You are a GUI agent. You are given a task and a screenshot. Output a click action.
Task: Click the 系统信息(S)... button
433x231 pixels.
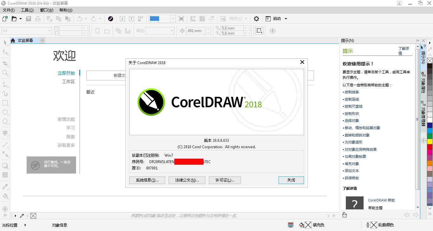(147, 180)
